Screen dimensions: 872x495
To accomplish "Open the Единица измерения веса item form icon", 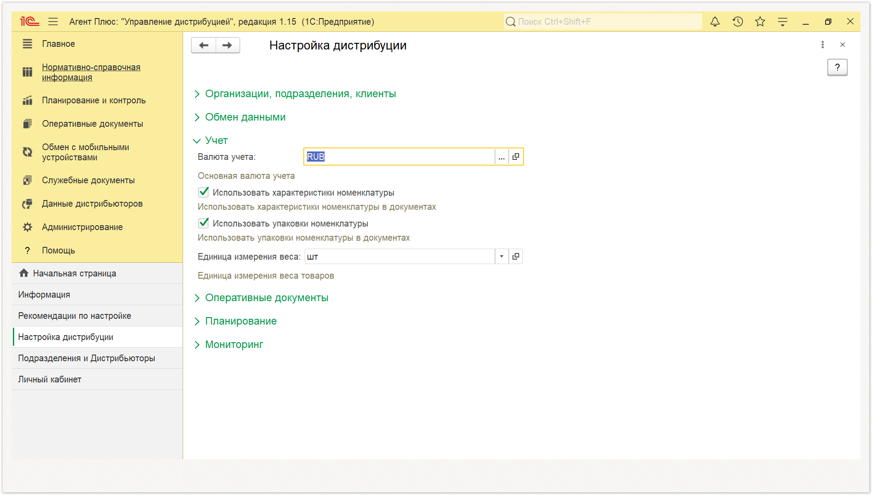I will (x=516, y=257).
